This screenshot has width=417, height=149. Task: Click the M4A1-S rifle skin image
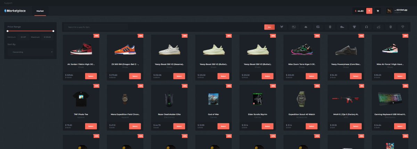346,99
